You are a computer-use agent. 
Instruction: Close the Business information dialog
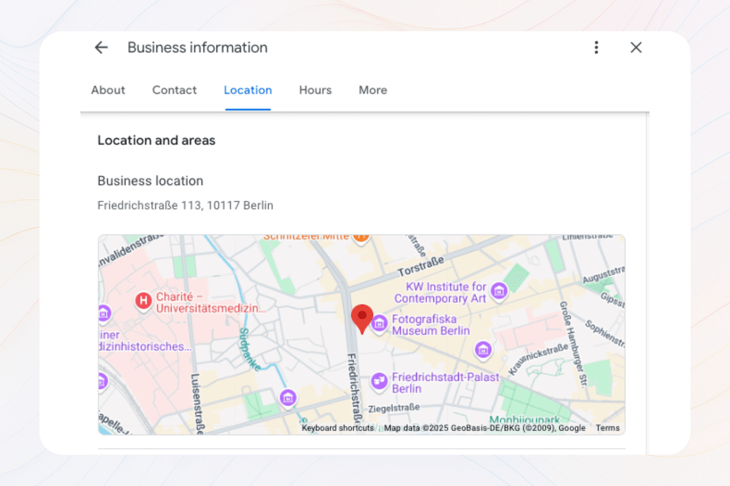pyautogui.click(x=636, y=48)
